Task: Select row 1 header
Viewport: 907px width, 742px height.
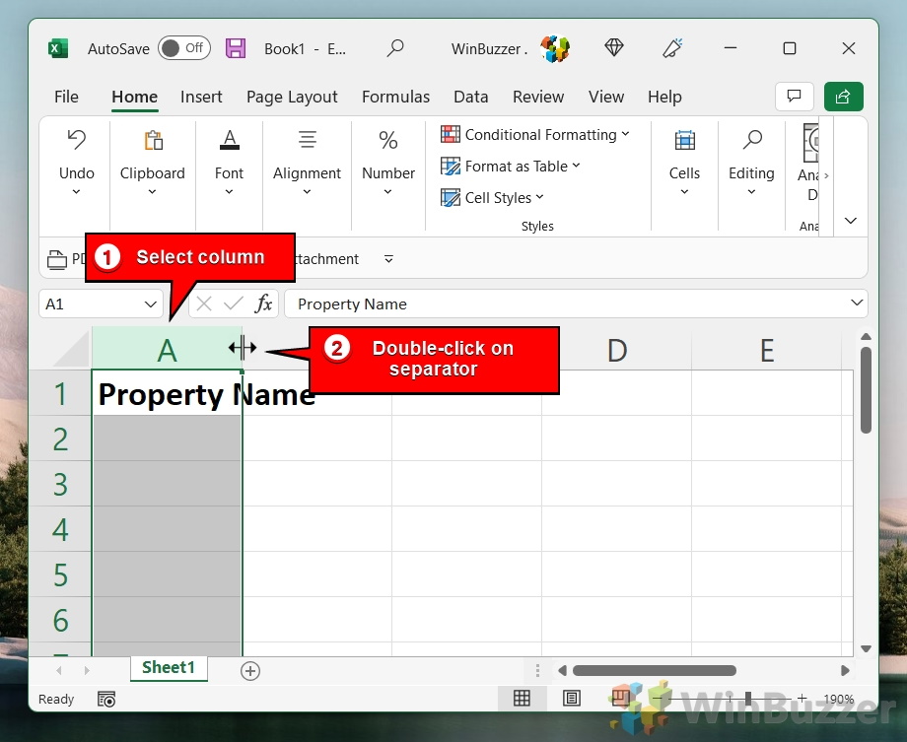Action: pos(60,394)
